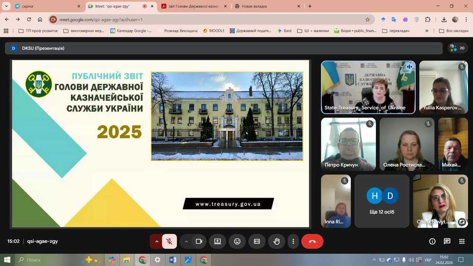The width and height of the screenshot is (473, 266).
Task: Open the emoji reactions button
Action: (x=237, y=241)
